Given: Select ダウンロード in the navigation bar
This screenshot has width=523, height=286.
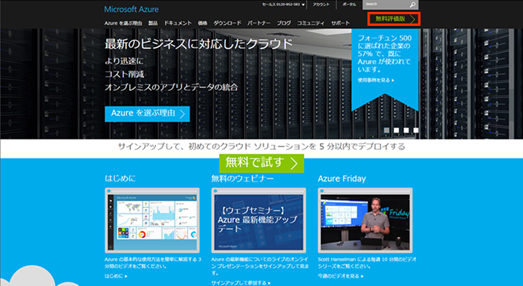Looking at the screenshot, I should (227, 23).
